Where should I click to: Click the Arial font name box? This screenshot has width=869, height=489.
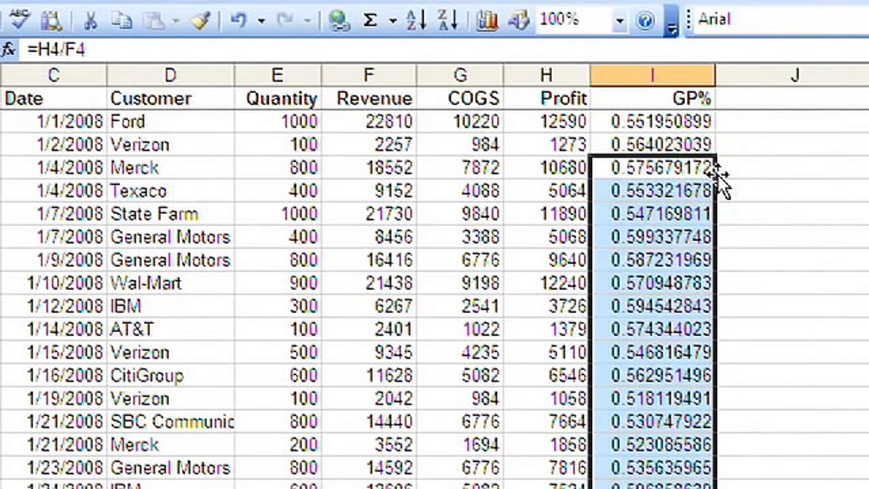click(x=781, y=19)
